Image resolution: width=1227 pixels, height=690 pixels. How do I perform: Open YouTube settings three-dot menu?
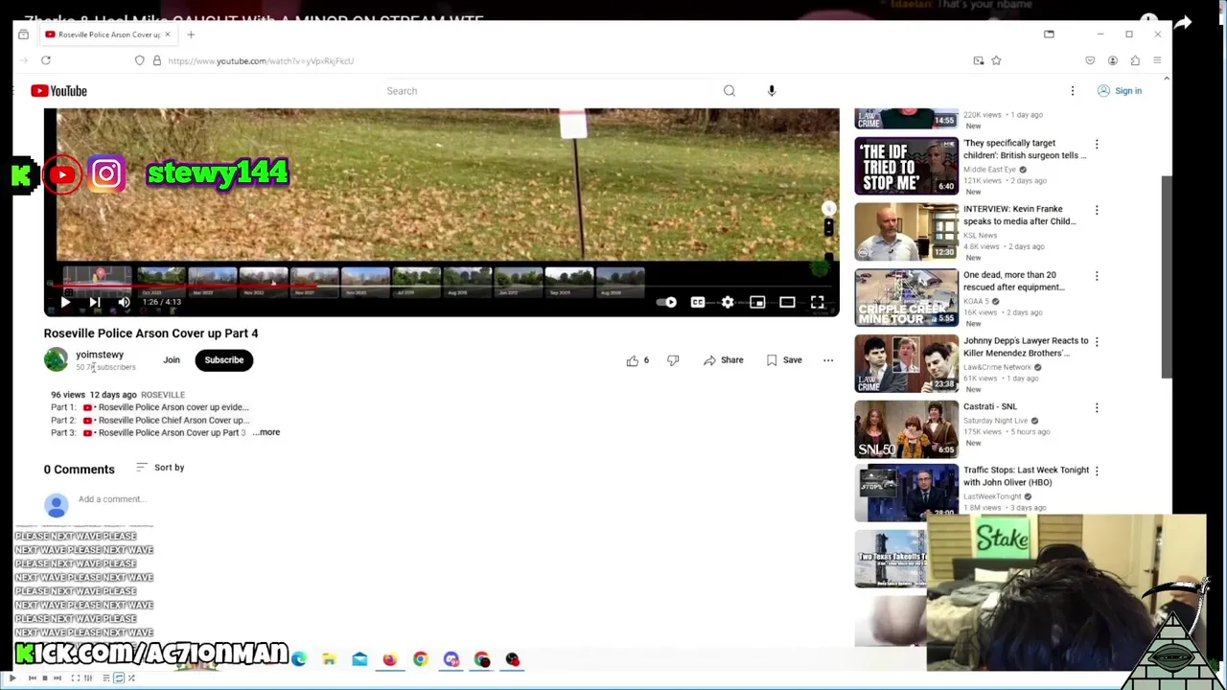click(x=1073, y=91)
